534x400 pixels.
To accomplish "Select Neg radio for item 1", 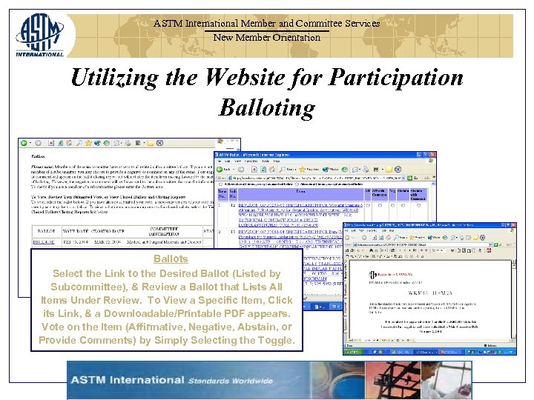I will pyautogui.click(x=392, y=205).
